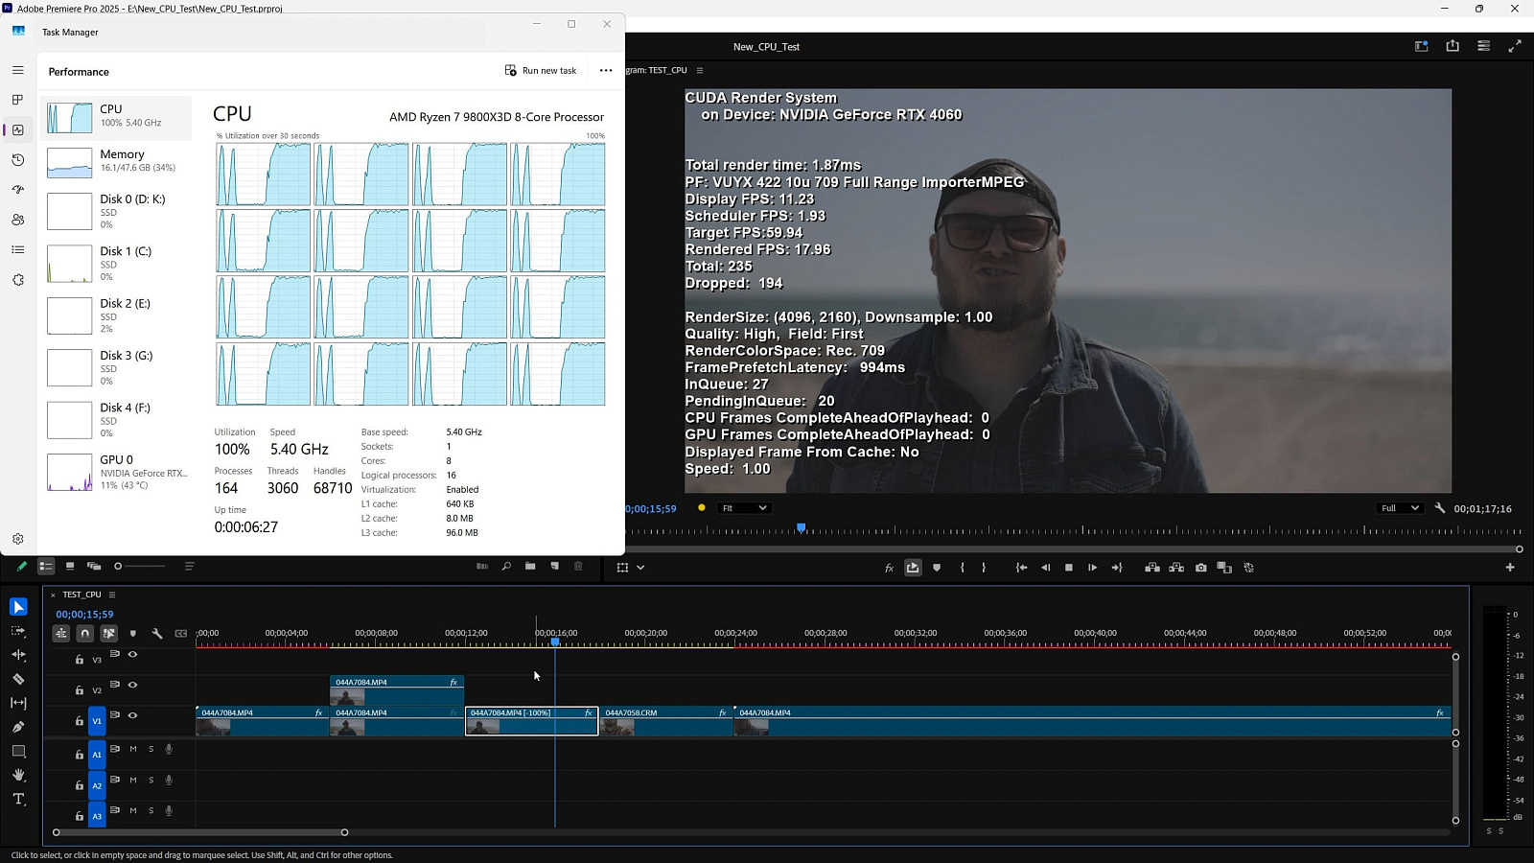Click Project panel thumbnail zoom slider
The height and width of the screenshot is (863, 1534).
140,567
